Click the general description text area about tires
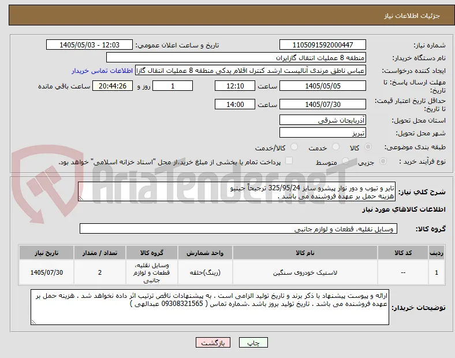Image resolution: width=455 pixels, height=358 pixels. coord(237,192)
